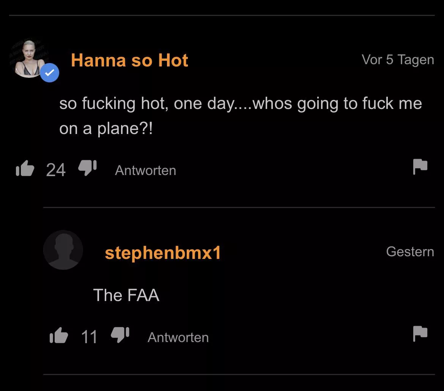Click the 'Vor 5 Tagen' timestamp

[x=398, y=60]
